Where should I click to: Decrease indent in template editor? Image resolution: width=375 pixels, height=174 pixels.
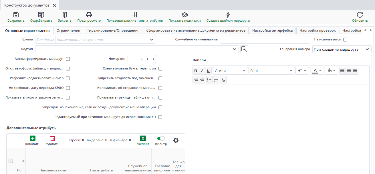[196, 80]
